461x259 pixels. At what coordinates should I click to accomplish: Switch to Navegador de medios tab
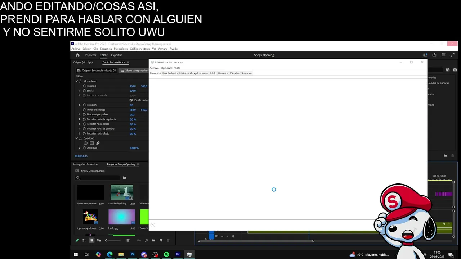click(85, 164)
